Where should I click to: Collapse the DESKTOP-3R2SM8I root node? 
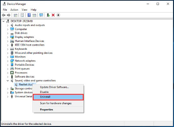3,21
